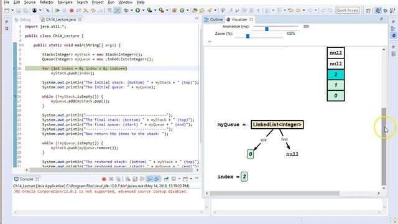Click the highlighted stack cell 2
This screenshot has height=224, width=398.
point(336,75)
